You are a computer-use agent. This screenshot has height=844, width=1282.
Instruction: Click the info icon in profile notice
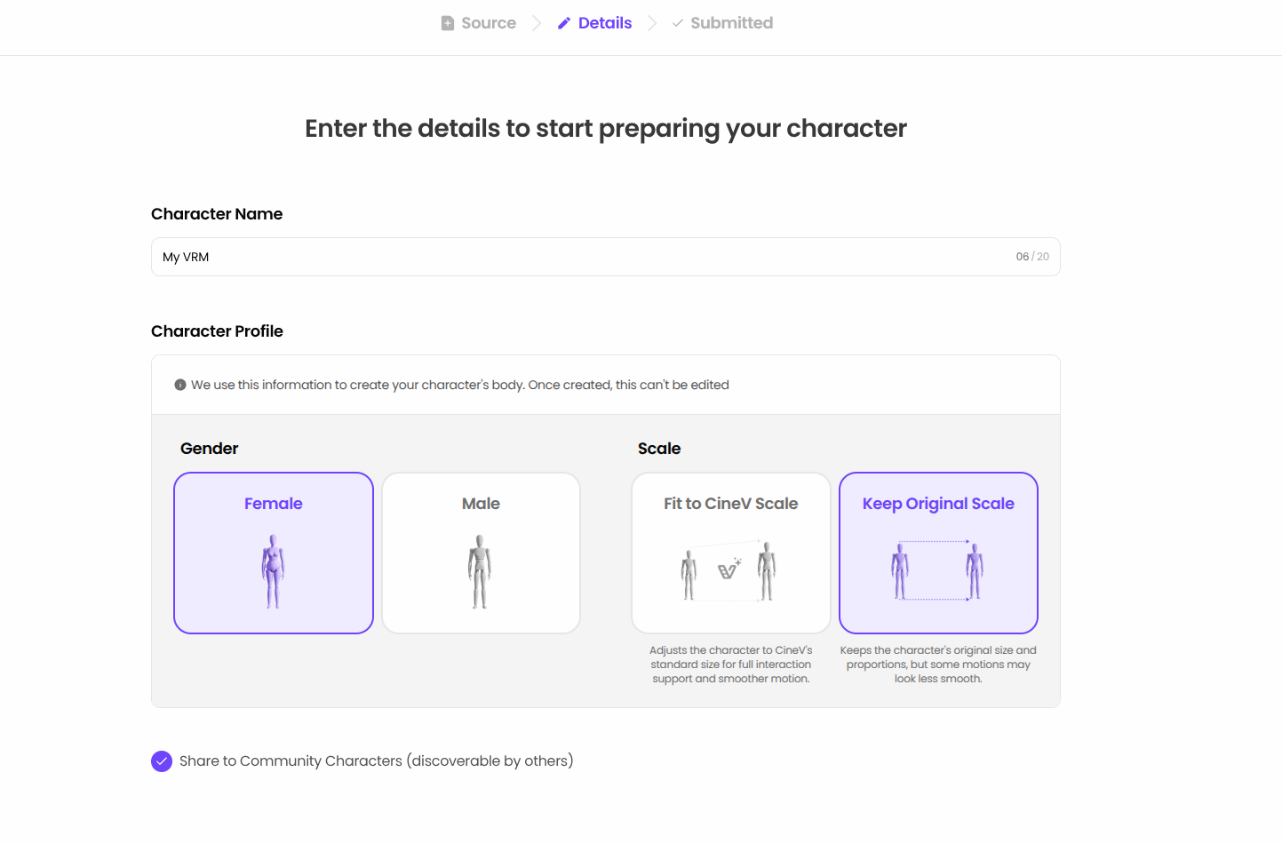click(180, 385)
